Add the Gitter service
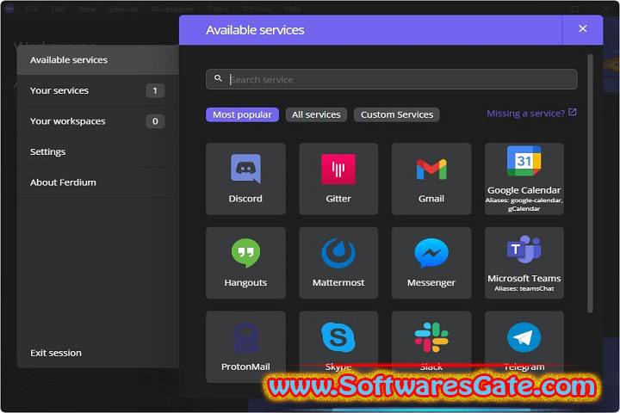This screenshot has height=413, width=620. [338, 179]
